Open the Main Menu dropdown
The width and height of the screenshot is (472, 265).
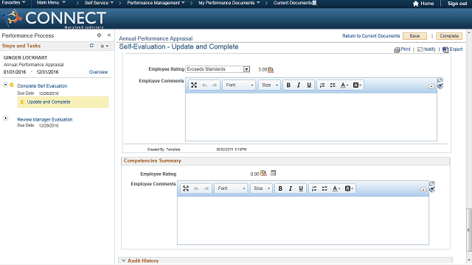51,3
